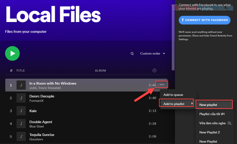Click the ALBUM column header
Image resolution: width=237 pixels, height=144 pixels.
tap(100, 71)
